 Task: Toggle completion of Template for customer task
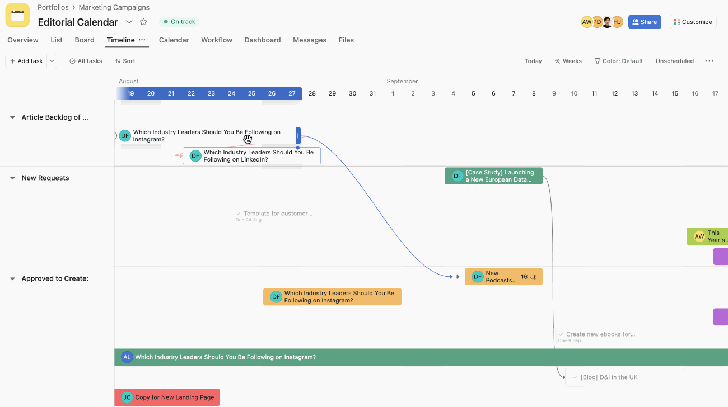pos(239,214)
